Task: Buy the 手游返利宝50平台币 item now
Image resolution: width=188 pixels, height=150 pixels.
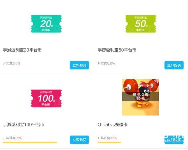Action: point(174,65)
